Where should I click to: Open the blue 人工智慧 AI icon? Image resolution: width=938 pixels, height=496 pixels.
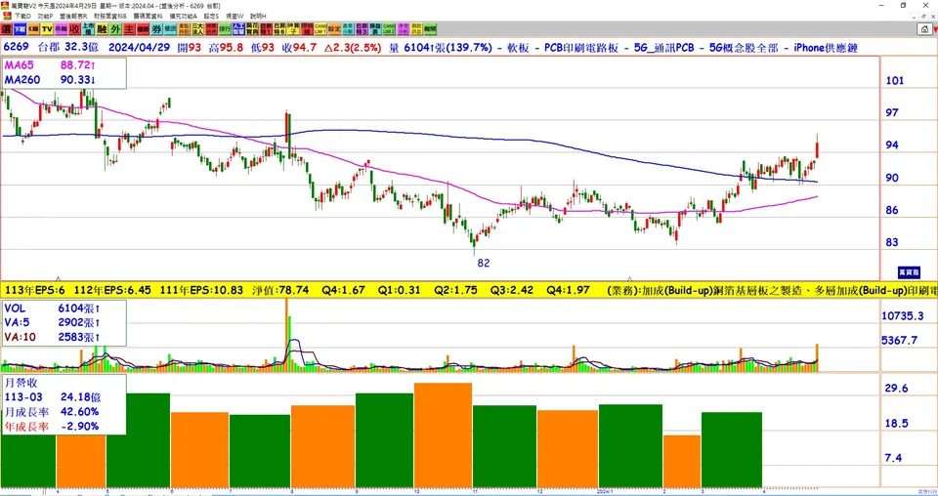(x=238, y=29)
